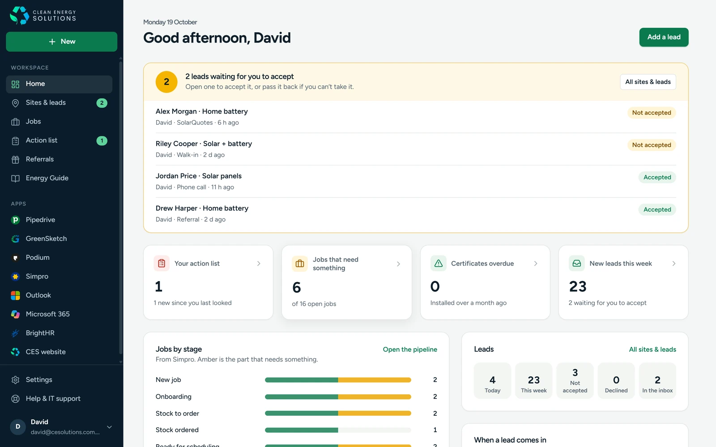Click the Stock ordered stage progress bar
The height and width of the screenshot is (447, 716).
coord(338,430)
